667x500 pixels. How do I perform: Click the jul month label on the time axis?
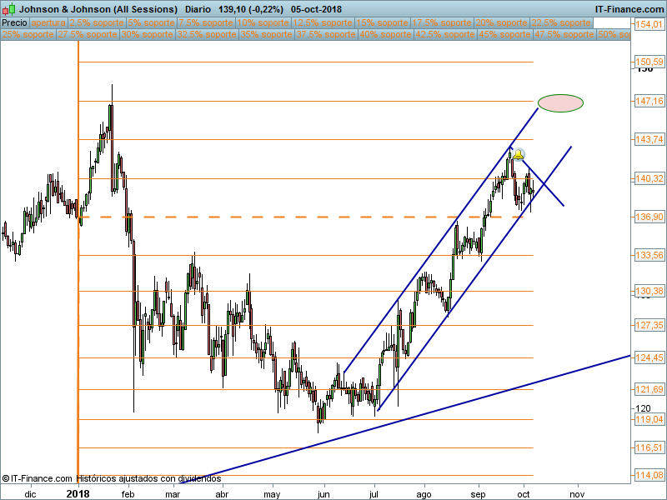(374, 494)
